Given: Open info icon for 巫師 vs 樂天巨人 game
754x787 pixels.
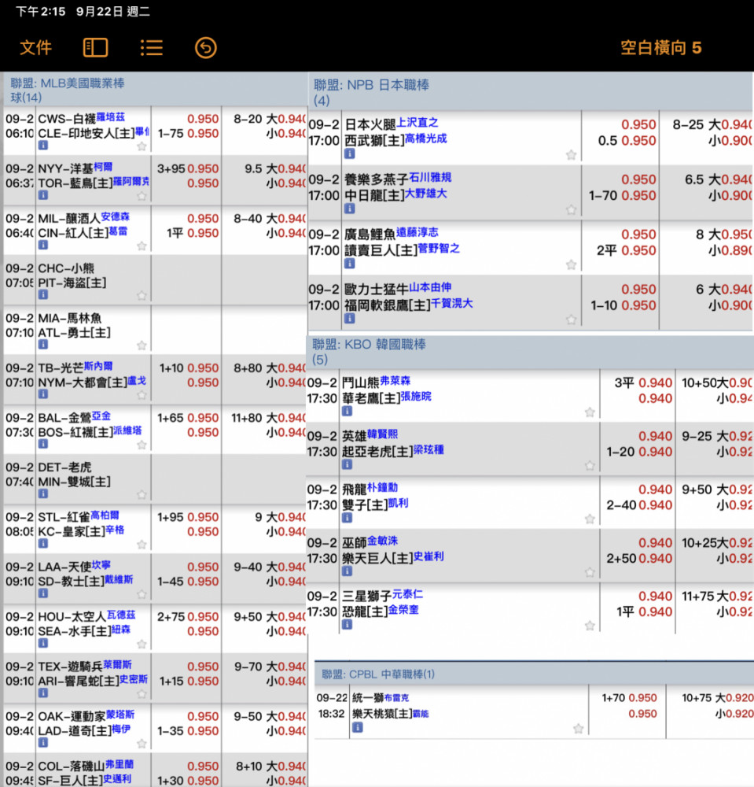Looking at the screenshot, I should [347, 571].
